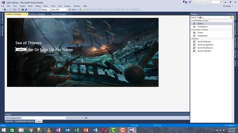Open Opera browser from the taskbar
This screenshot has height=133, width=238.
click(x=104, y=130)
